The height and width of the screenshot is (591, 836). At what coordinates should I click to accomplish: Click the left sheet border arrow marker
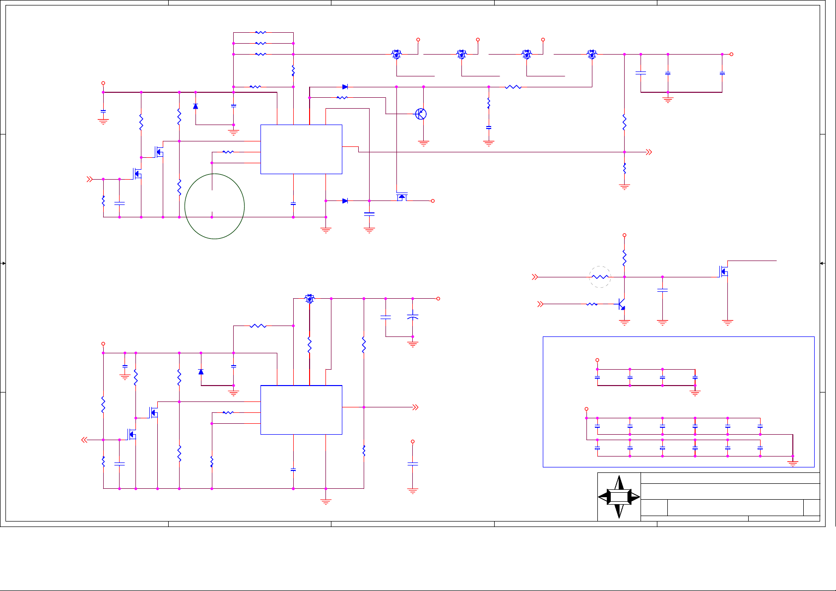click(3, 263)
